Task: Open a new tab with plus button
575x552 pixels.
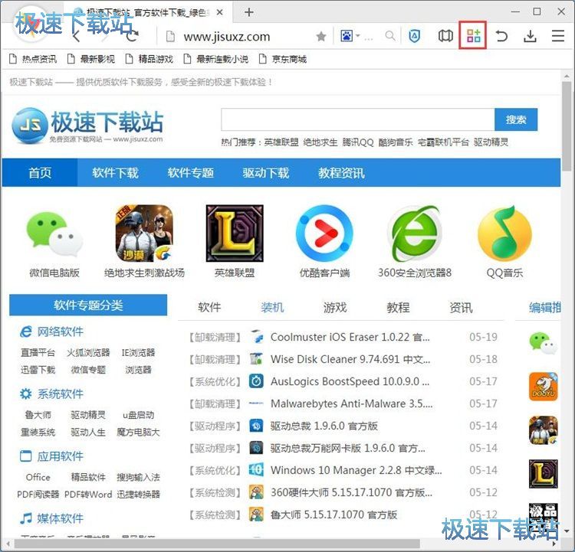Action: click(249, 12)
